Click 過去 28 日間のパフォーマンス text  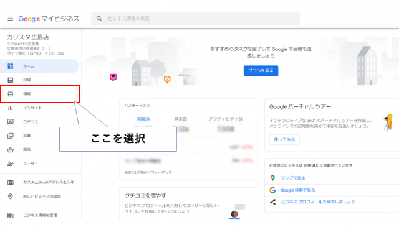tap(148, 172)
